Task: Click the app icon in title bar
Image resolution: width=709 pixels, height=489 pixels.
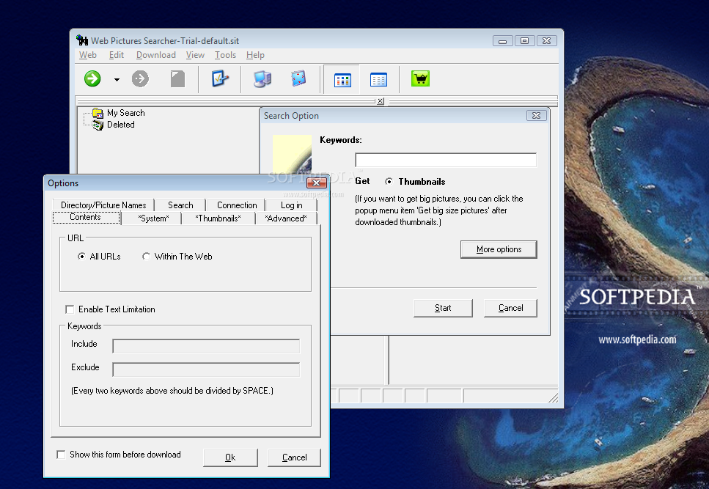Action: [82, 40]
